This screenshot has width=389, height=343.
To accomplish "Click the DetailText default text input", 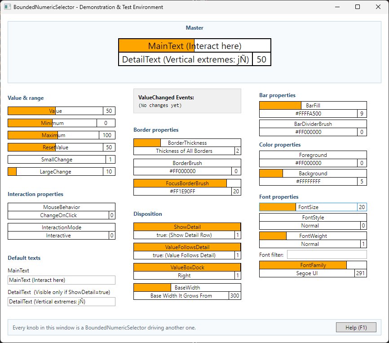I will (x=62, y=302).
